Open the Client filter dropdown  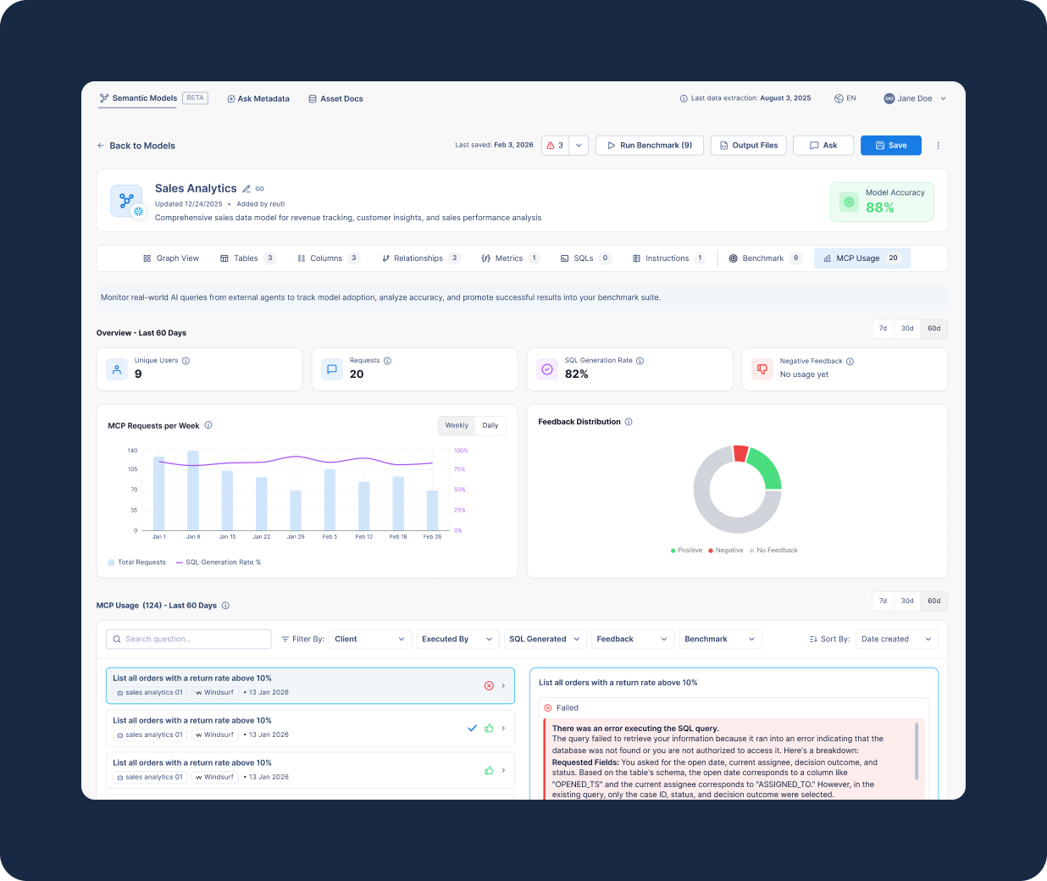pyautogui.click(x=370, y=640)
